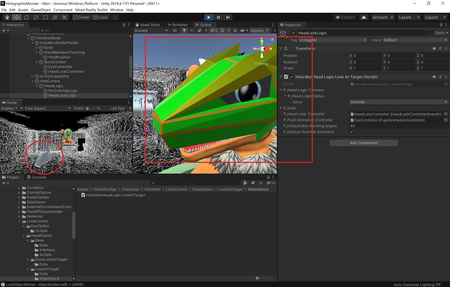Lock the Hierarchy panel

click(124, 25)
